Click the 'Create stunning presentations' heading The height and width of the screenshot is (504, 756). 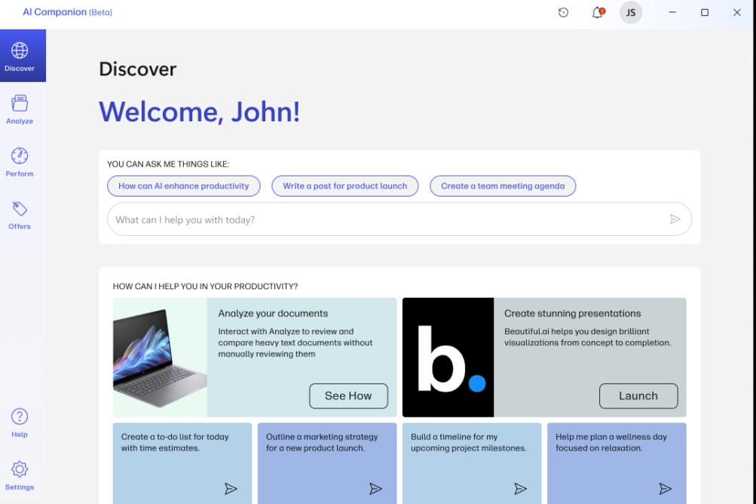tap(572, 313)
